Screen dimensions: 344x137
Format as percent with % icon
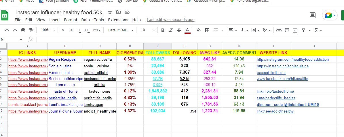[71, 30]
